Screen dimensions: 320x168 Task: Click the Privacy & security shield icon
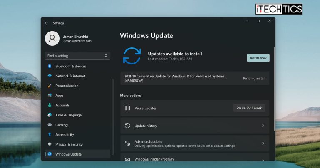coord(50,144)
